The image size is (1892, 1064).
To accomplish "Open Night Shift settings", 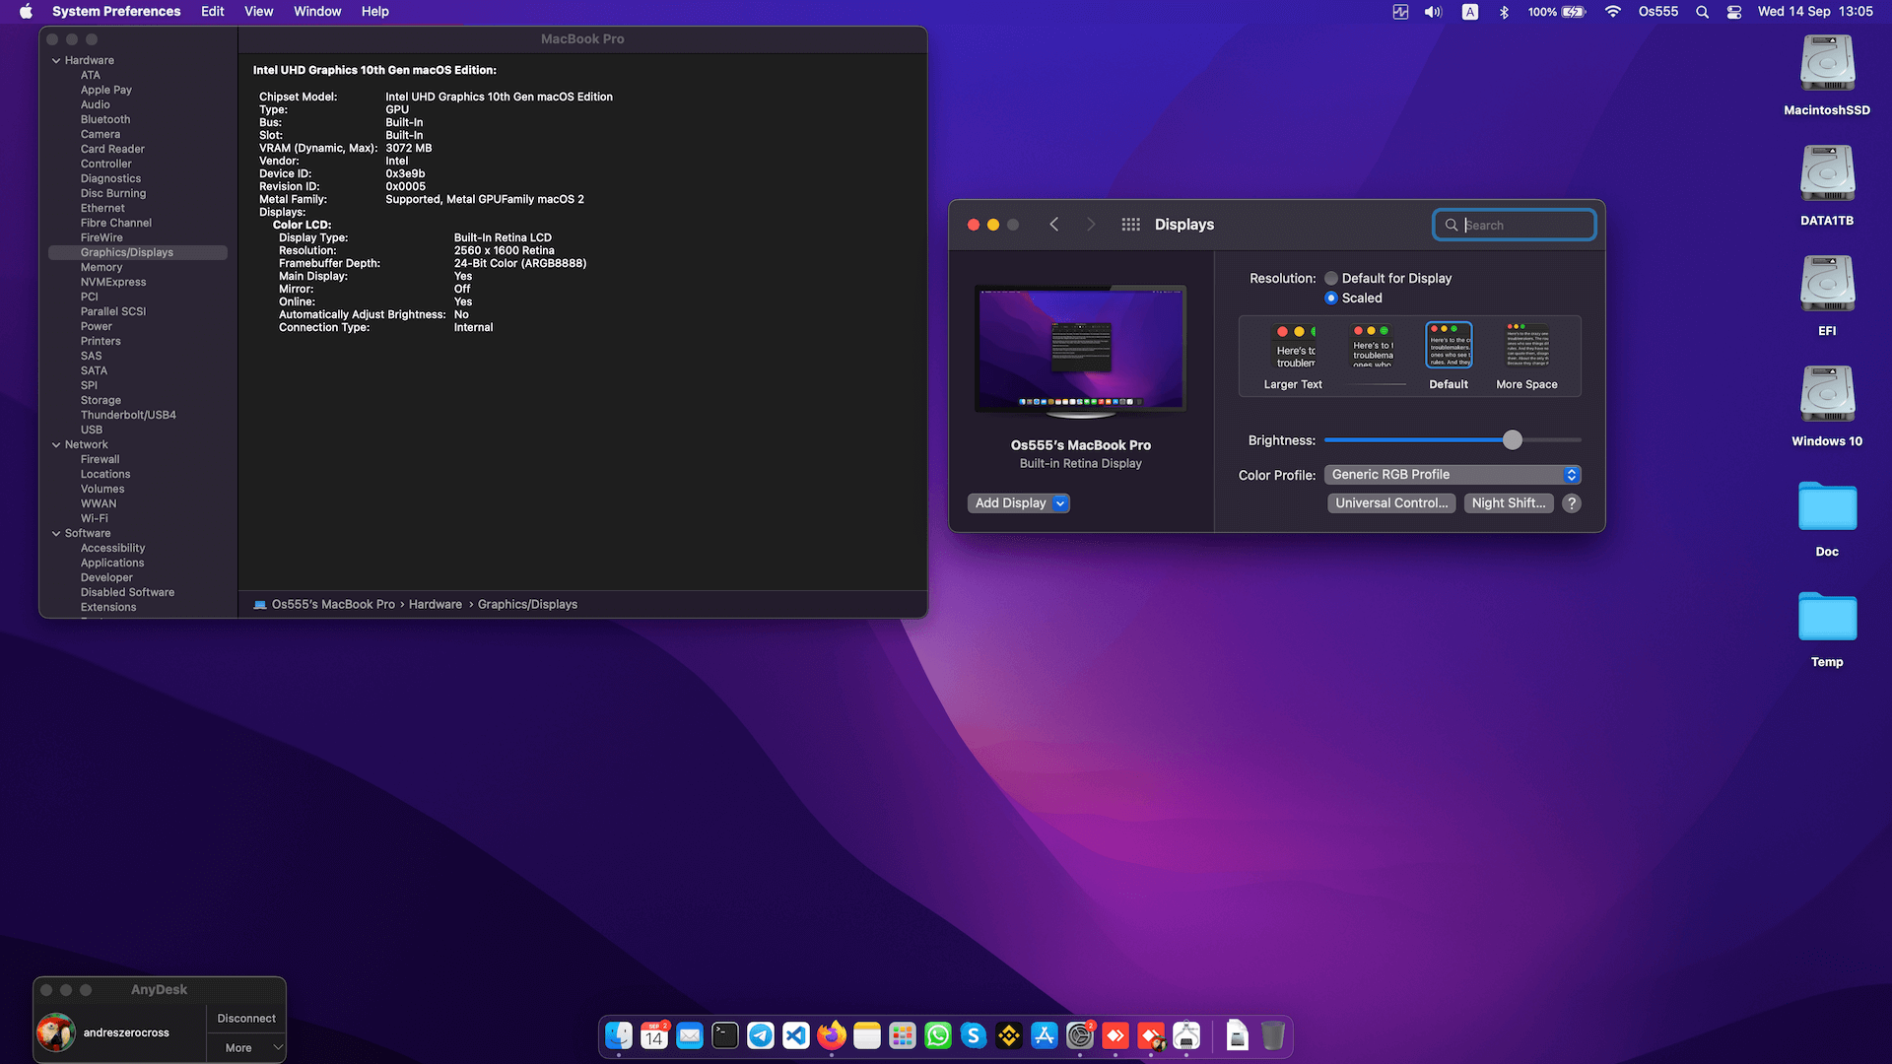I will (1509, 503).
